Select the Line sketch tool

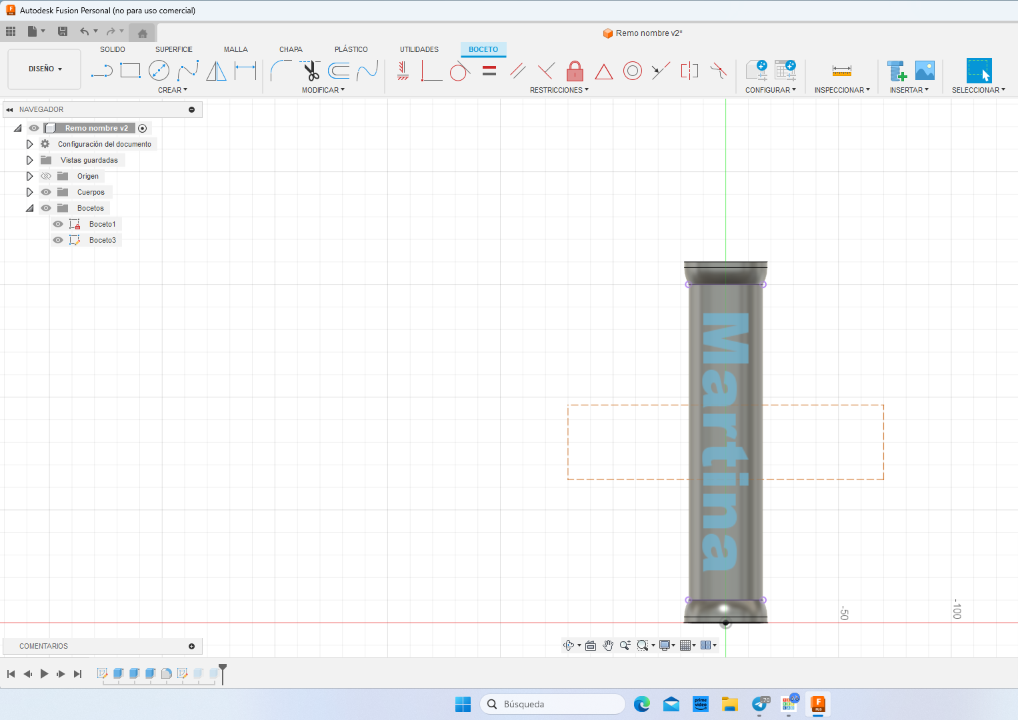click(101, 71)
